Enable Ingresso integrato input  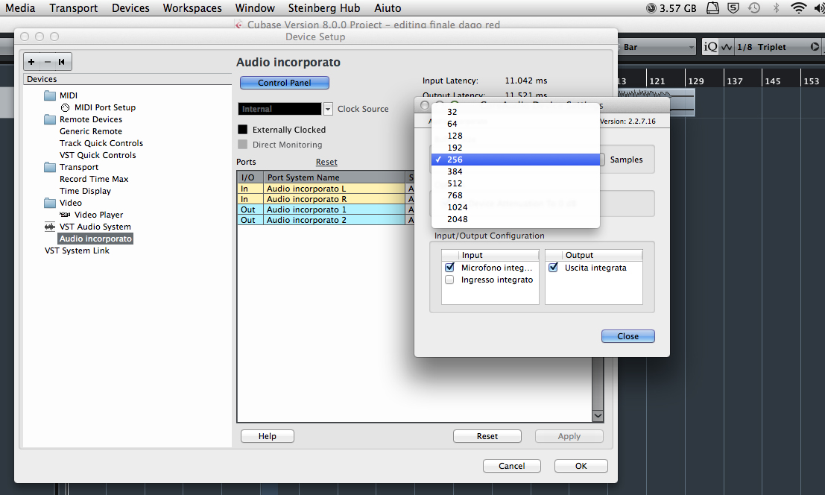449,280
